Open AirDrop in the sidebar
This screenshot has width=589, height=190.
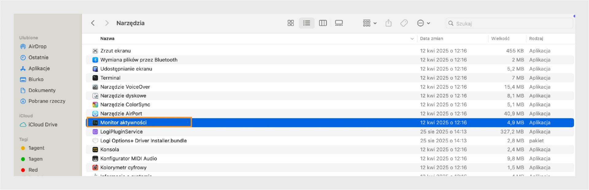click(x=37, y=46)
